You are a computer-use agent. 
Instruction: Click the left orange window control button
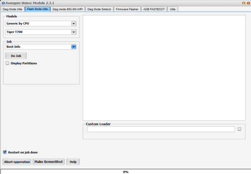click(243, 3)
